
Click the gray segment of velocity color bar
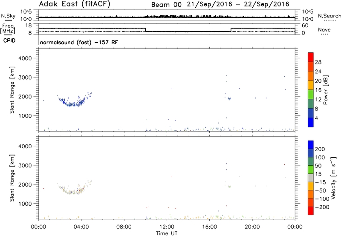pyautogui.click(x=311, y=178)
